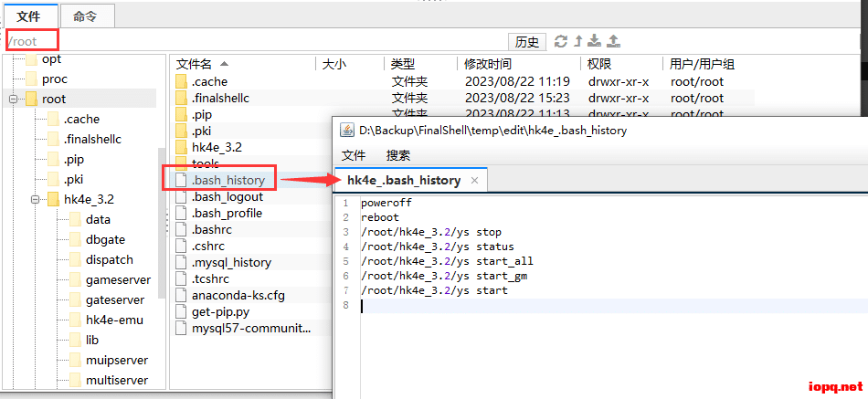This screenshot has width=868, height=399.
Task: Click the .cache folder icon in the file list
Action: coord(181,82)
